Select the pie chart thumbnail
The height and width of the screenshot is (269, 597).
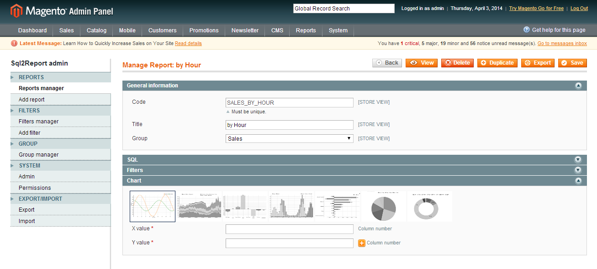tap(384, 206)
